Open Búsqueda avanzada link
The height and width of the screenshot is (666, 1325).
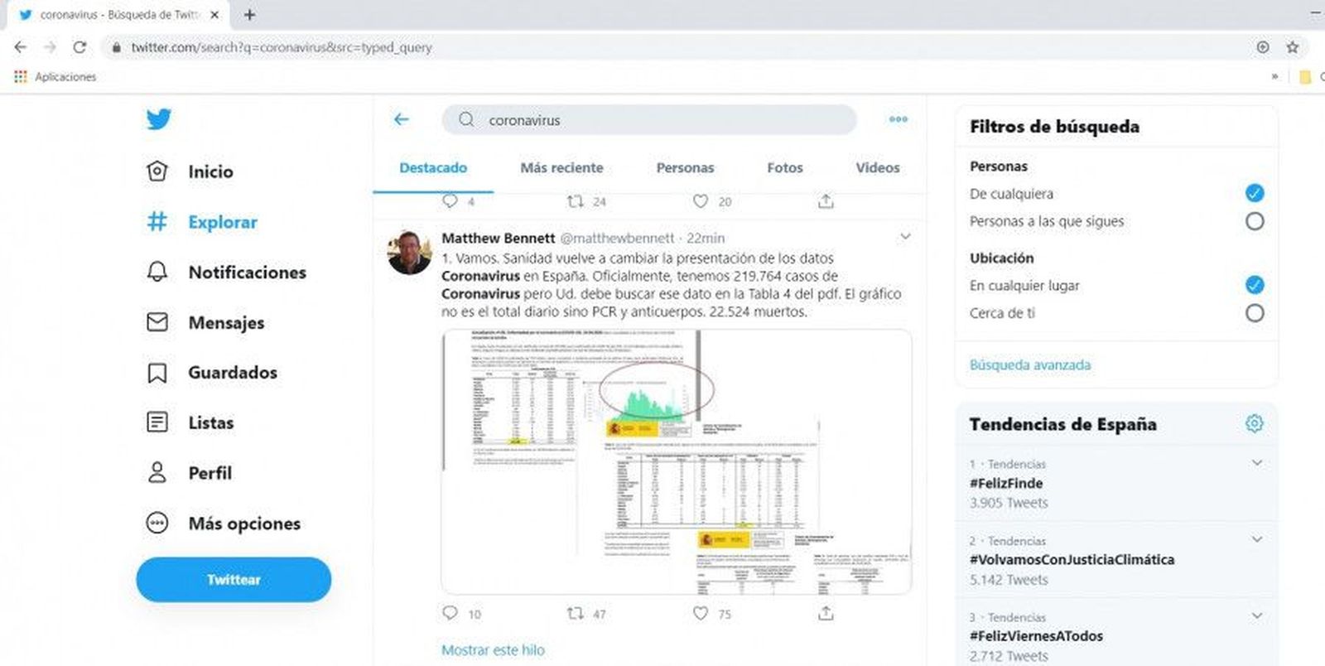click(x=1030, y=364)
